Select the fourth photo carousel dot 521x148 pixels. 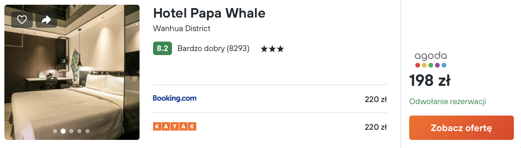click(79, 131)
